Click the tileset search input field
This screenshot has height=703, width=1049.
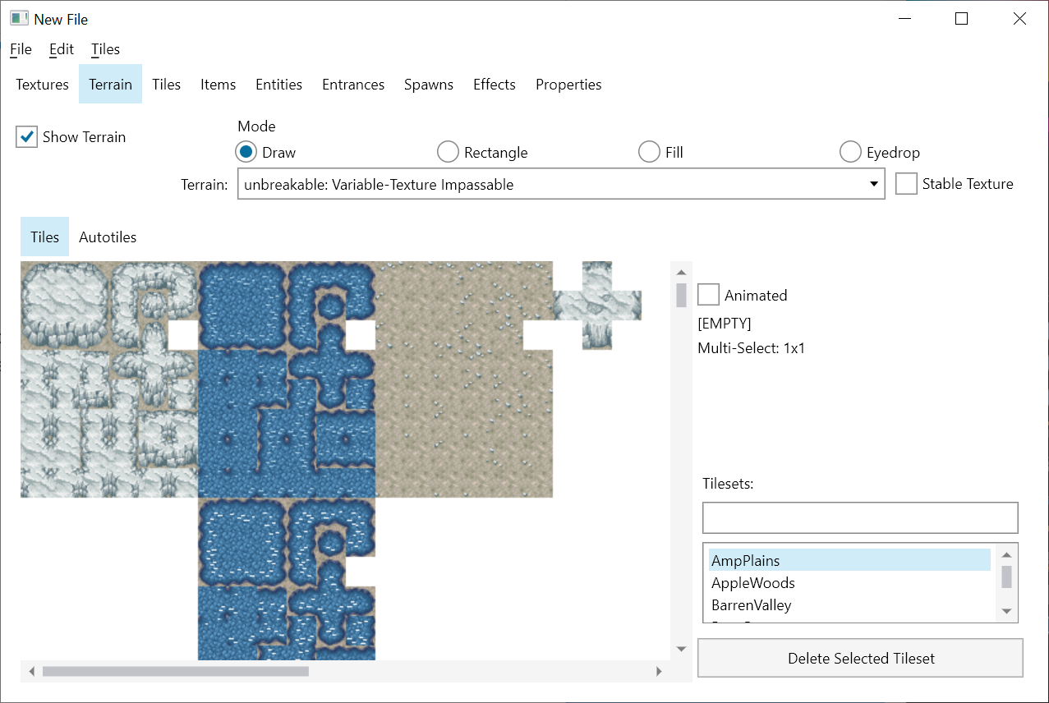coord(860,518)
